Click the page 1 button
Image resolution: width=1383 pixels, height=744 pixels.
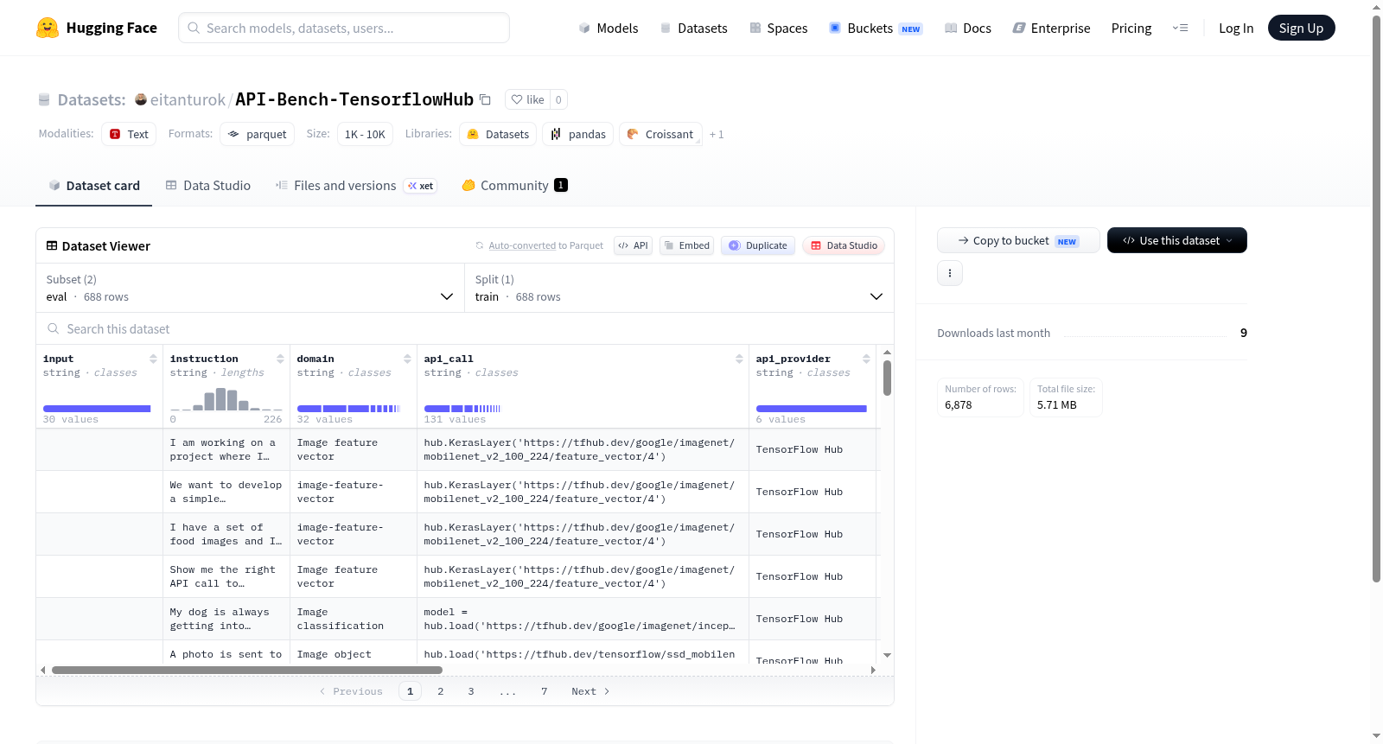(x=410, y=691)
